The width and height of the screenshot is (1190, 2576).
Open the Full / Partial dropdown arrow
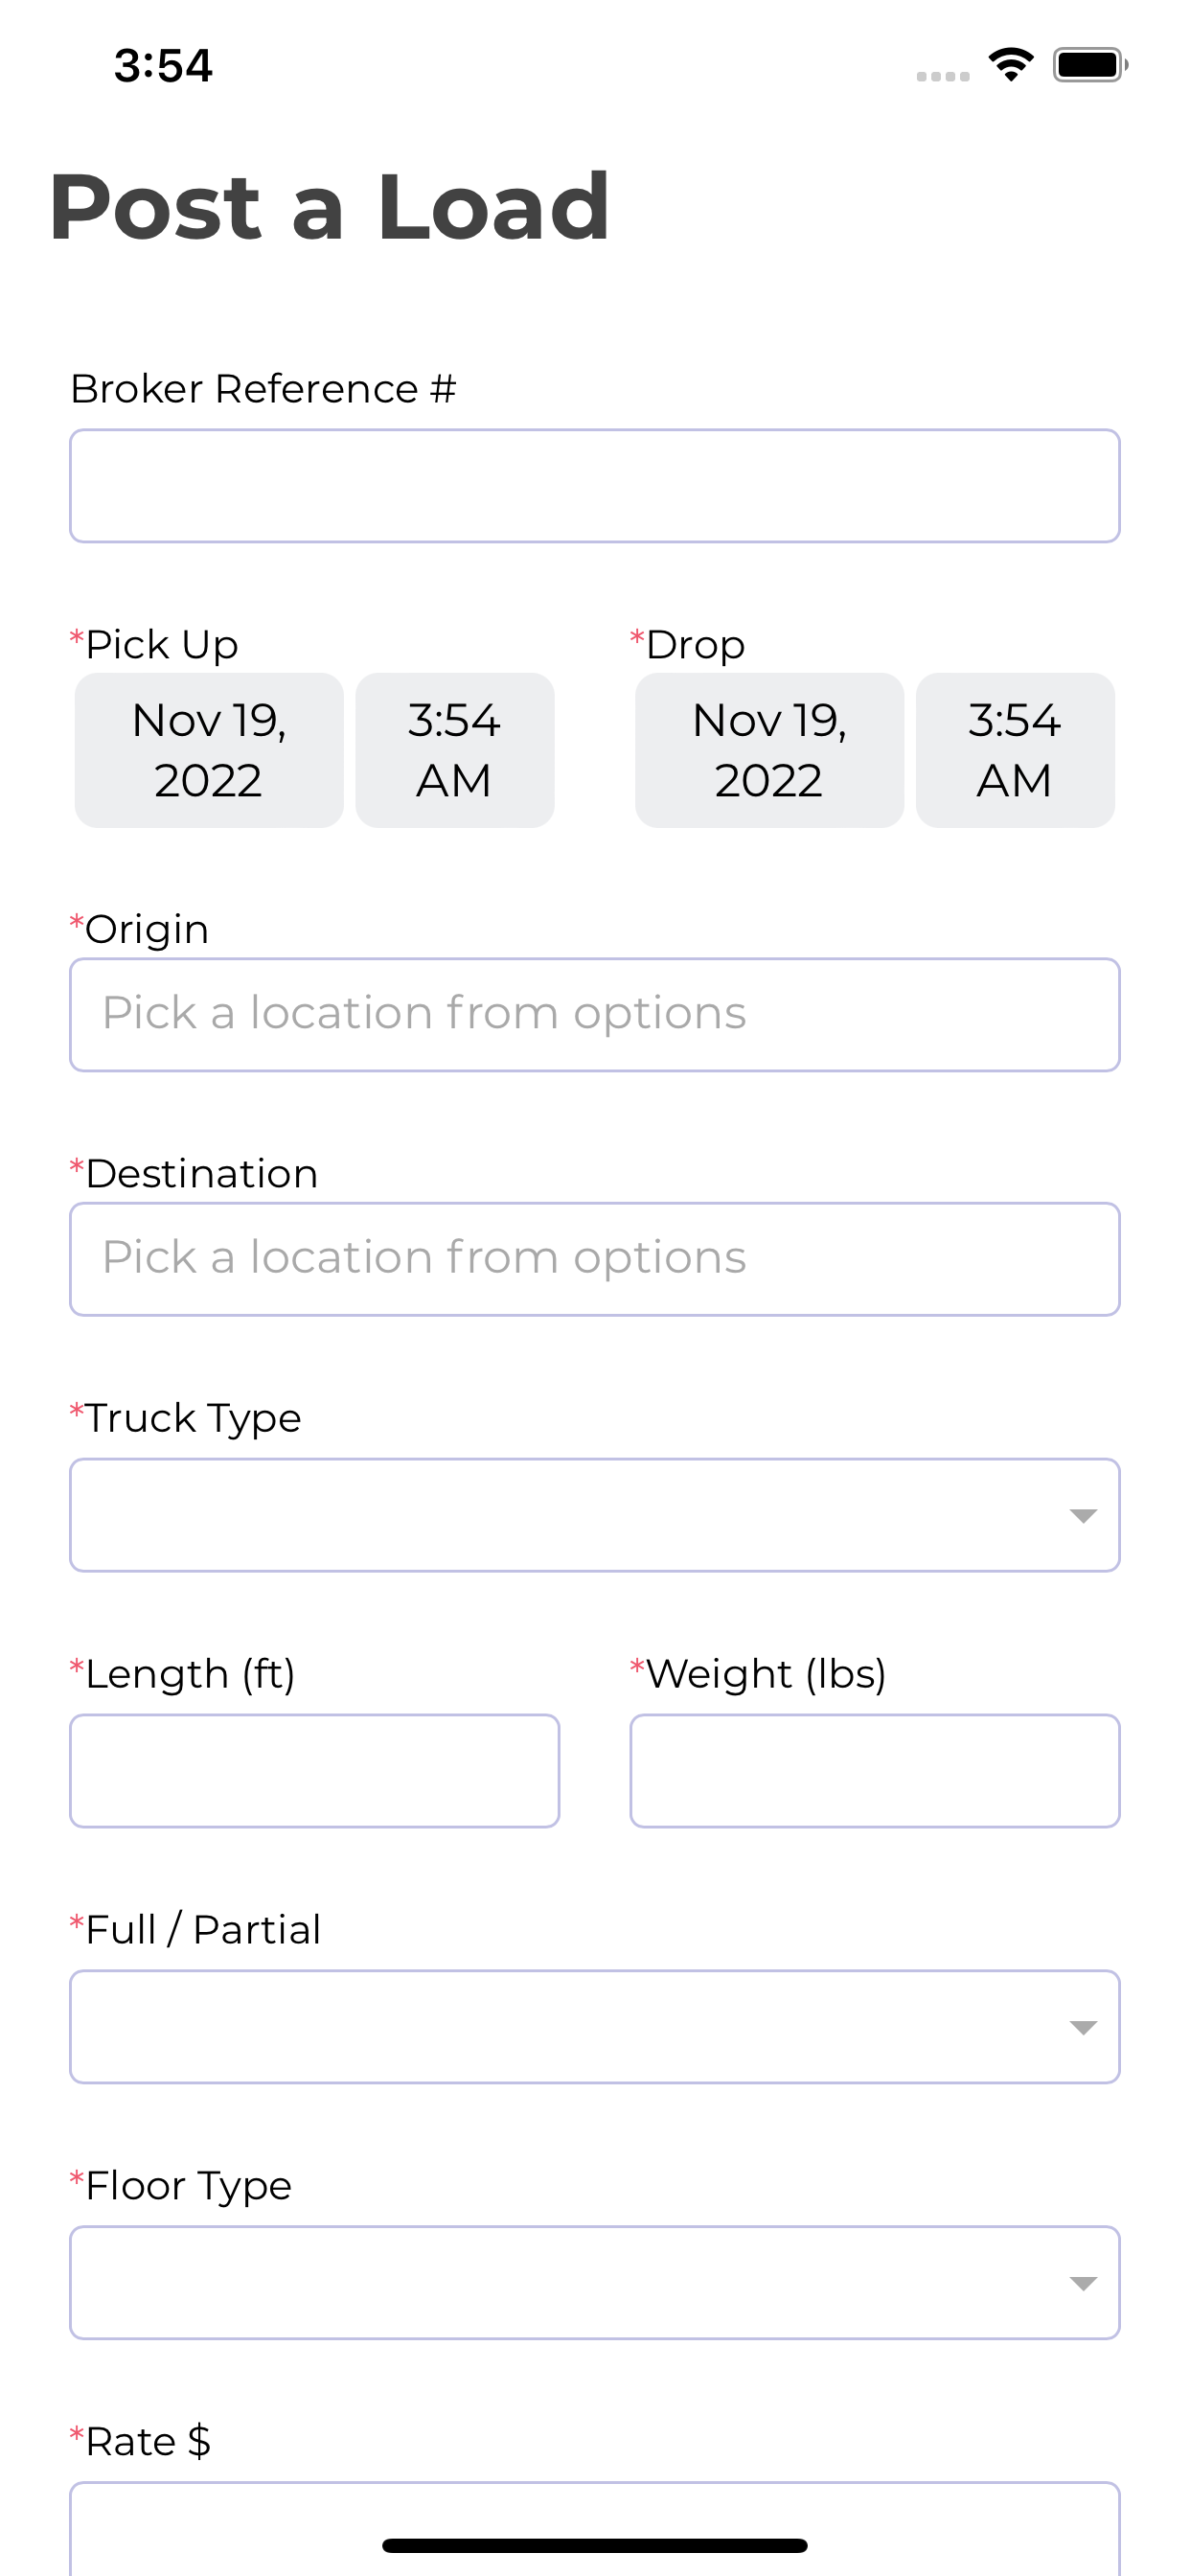click(x=1083, y=2028)
